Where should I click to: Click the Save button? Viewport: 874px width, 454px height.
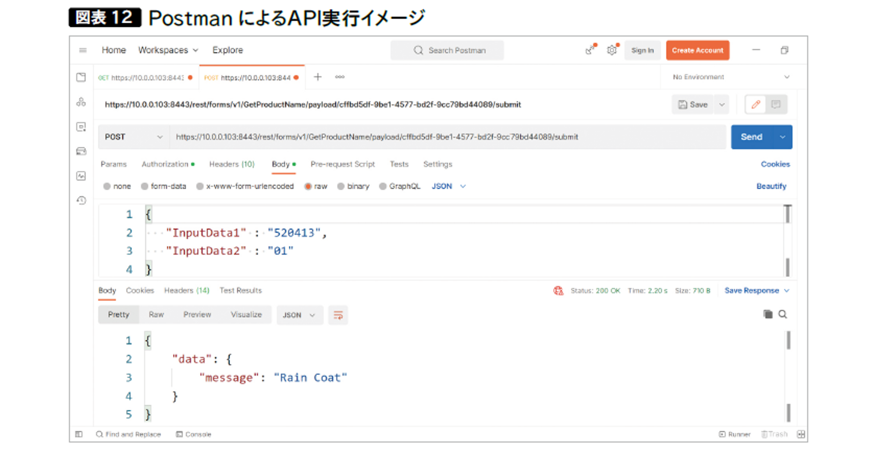(693, 105)
